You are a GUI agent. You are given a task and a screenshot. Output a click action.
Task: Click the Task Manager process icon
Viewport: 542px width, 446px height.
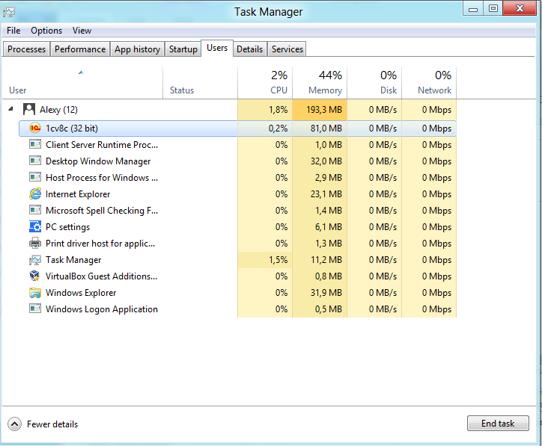click(35, 260)
